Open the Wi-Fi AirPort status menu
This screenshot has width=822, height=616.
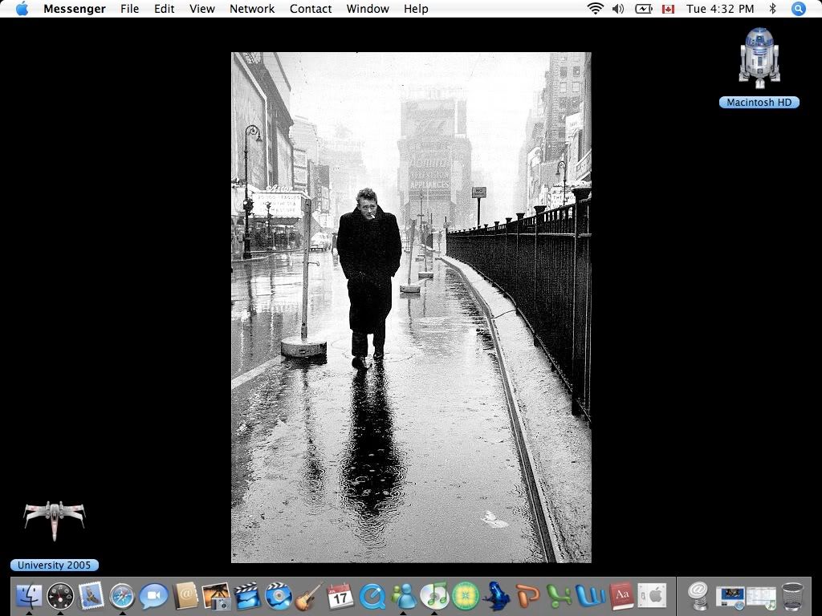click(595, 8)
